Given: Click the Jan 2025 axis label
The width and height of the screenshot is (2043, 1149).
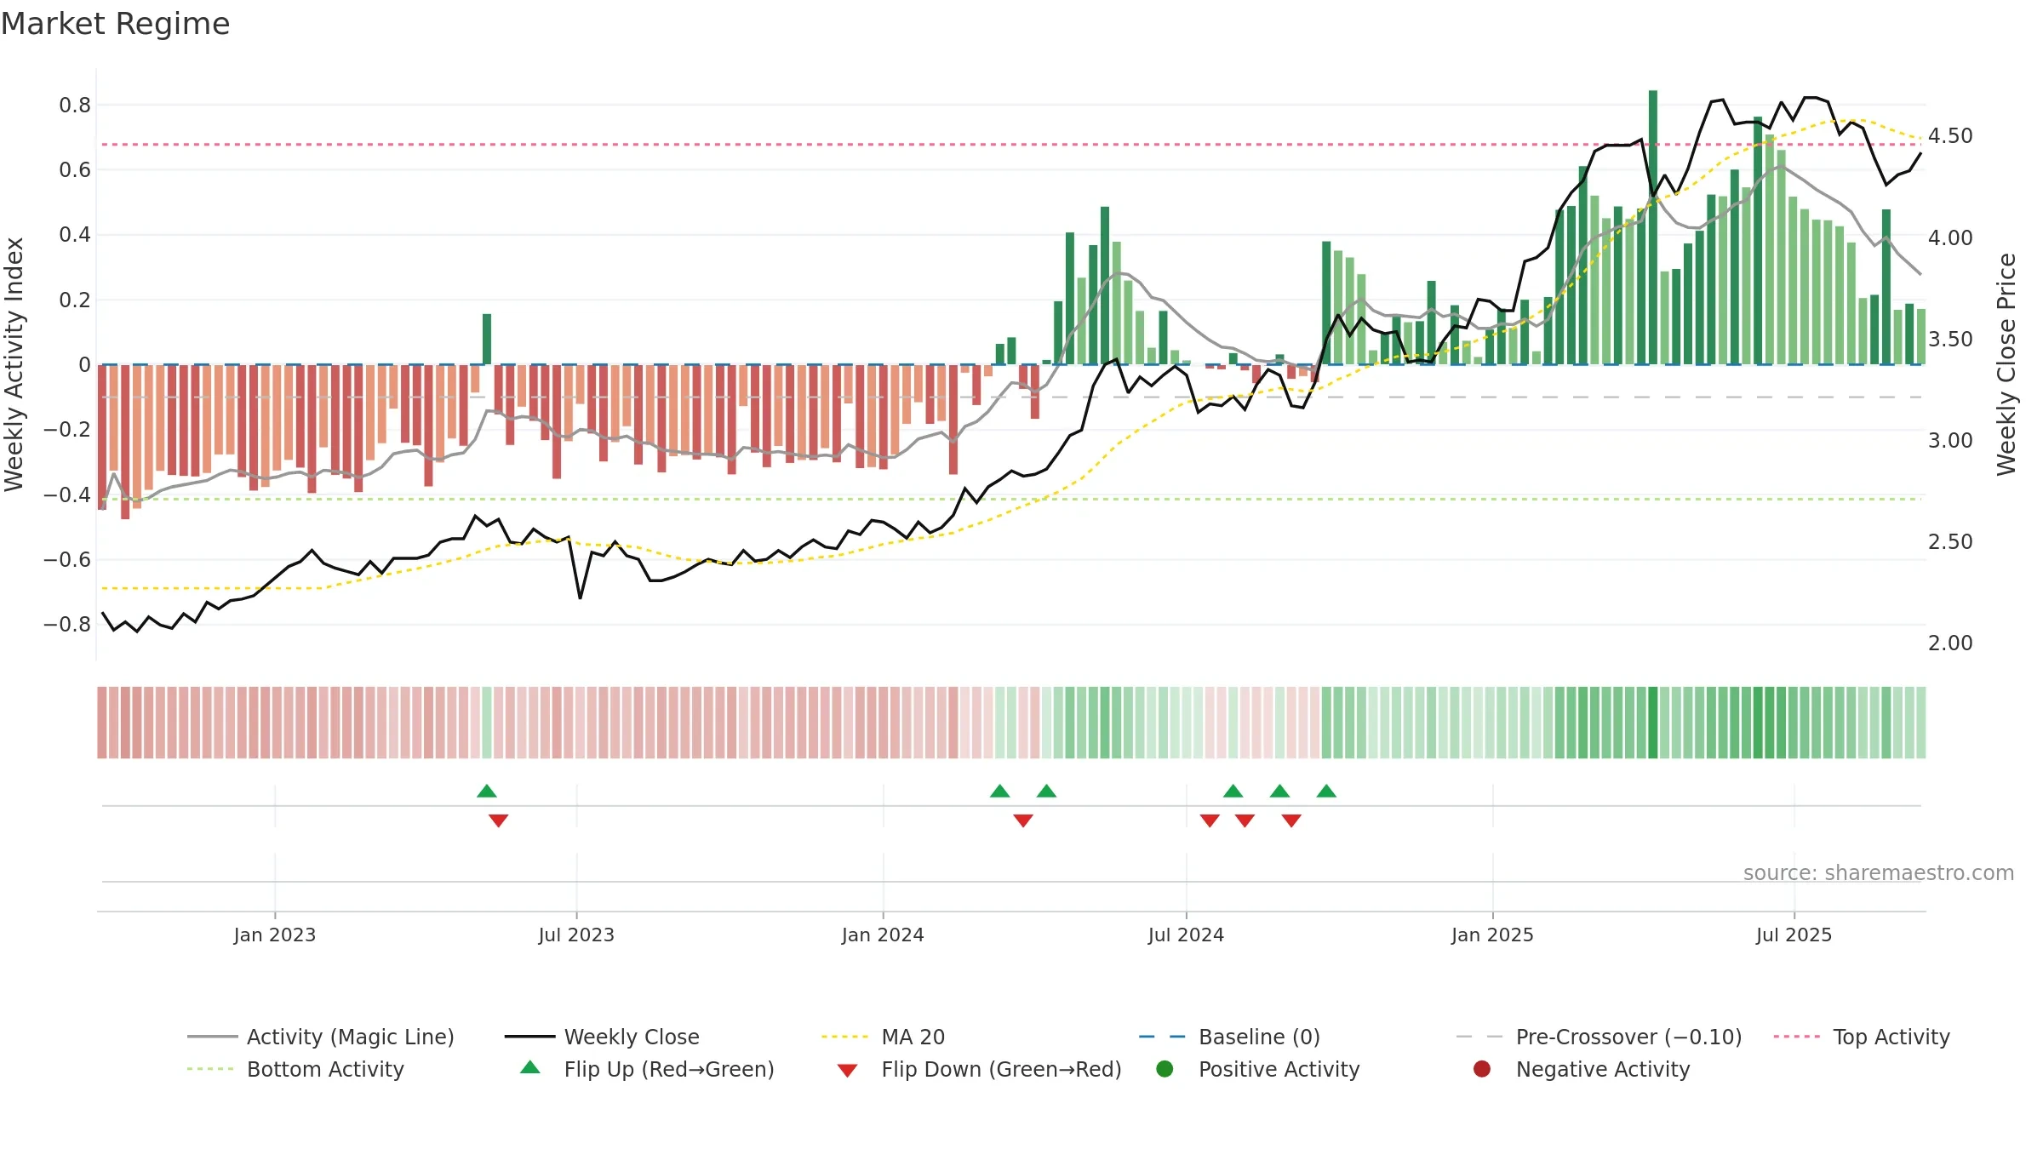Looking at the screenshot, I should point(1492,935).
